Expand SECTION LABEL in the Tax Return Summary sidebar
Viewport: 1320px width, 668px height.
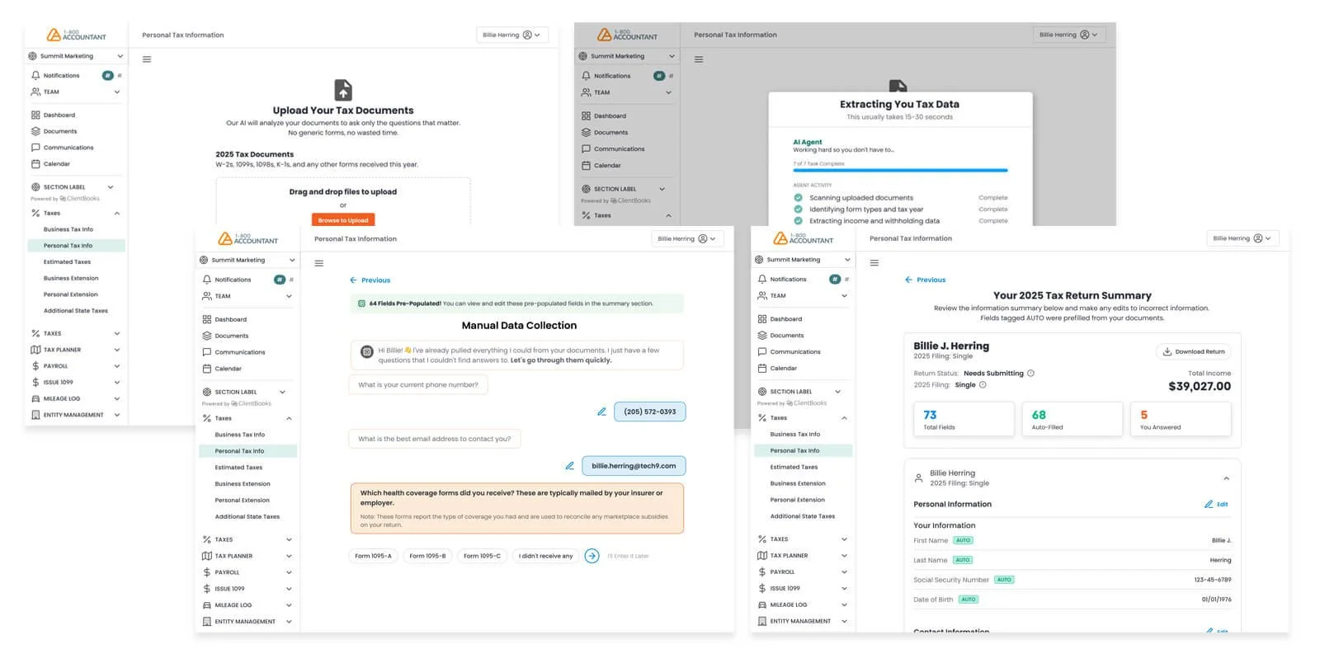click(x=837, y=392)
